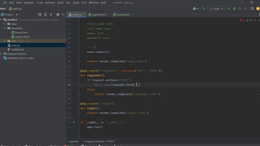The height and width of the screenshot is (146, 260).
Task: Click the conn.commit() line of code
Action: [x=98, y=52]
